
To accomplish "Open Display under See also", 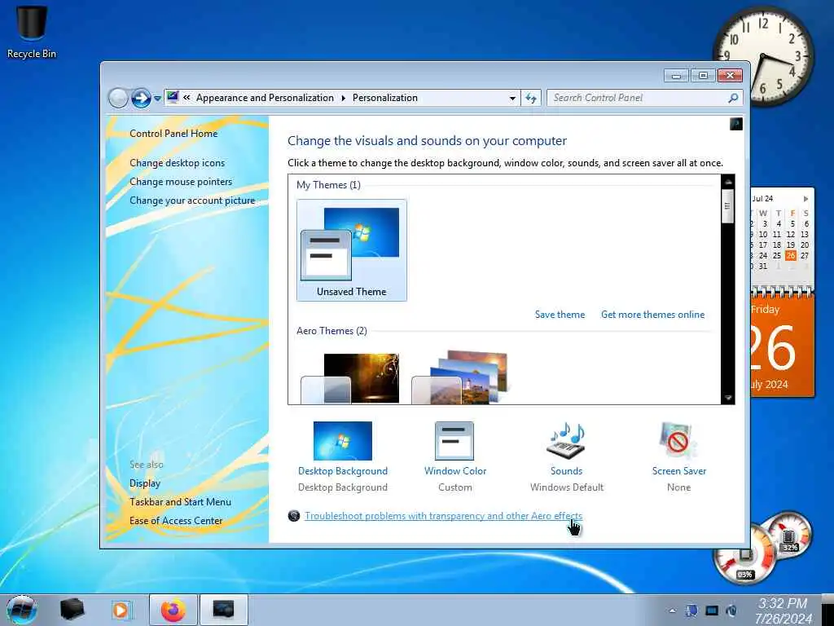I will 145,483.
